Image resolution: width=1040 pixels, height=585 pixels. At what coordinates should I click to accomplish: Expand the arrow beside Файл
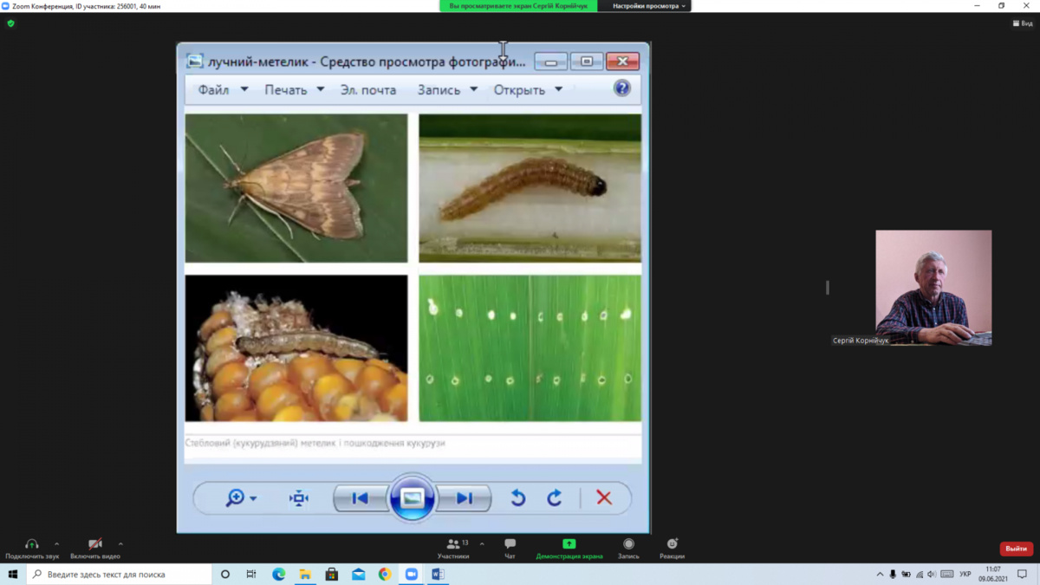244,89
